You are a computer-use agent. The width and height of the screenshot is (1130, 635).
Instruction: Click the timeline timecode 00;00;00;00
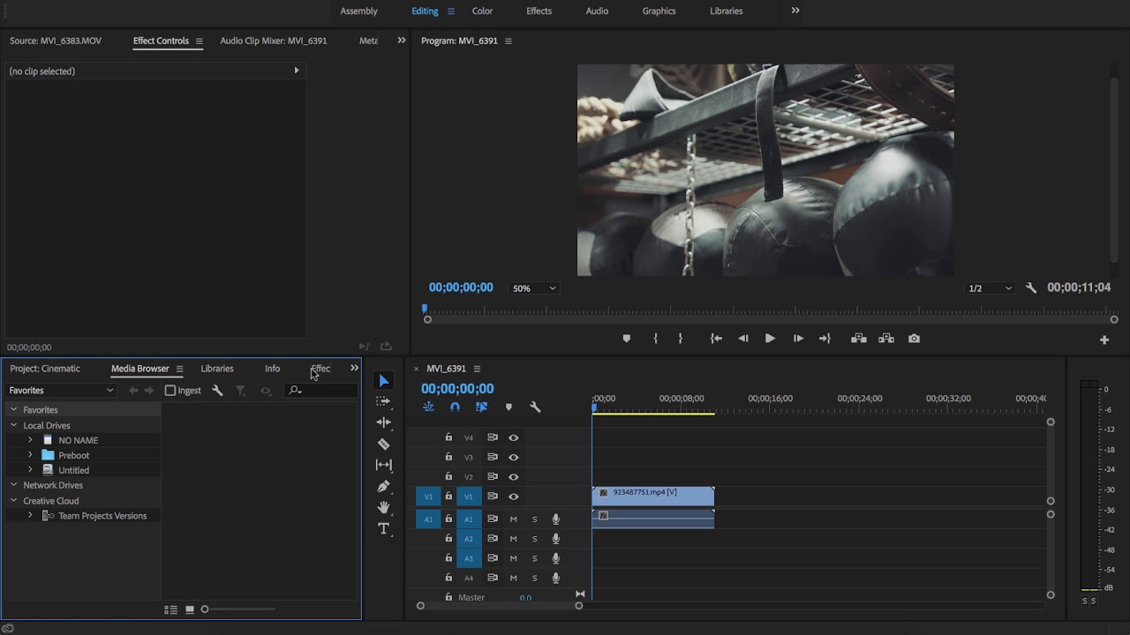457,388
